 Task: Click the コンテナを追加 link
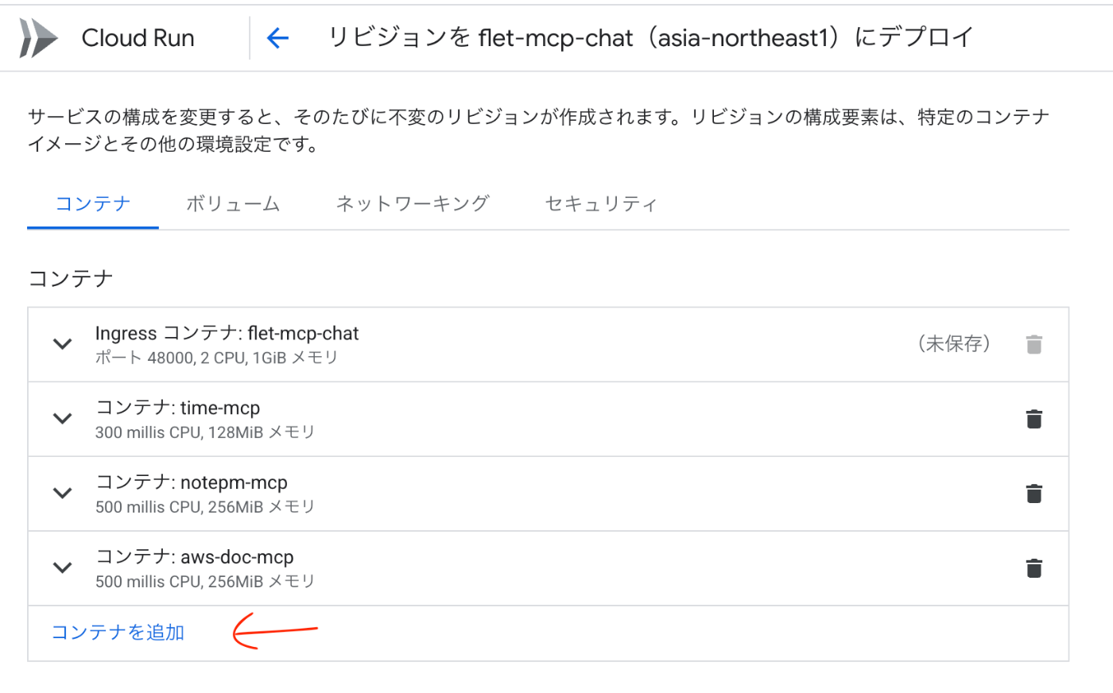[x=118, y=633]
